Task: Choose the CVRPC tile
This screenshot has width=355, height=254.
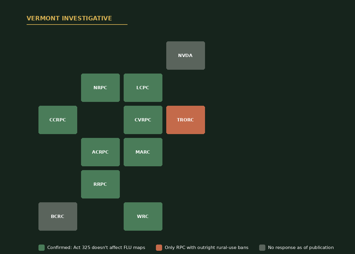Action: point(143,120)
